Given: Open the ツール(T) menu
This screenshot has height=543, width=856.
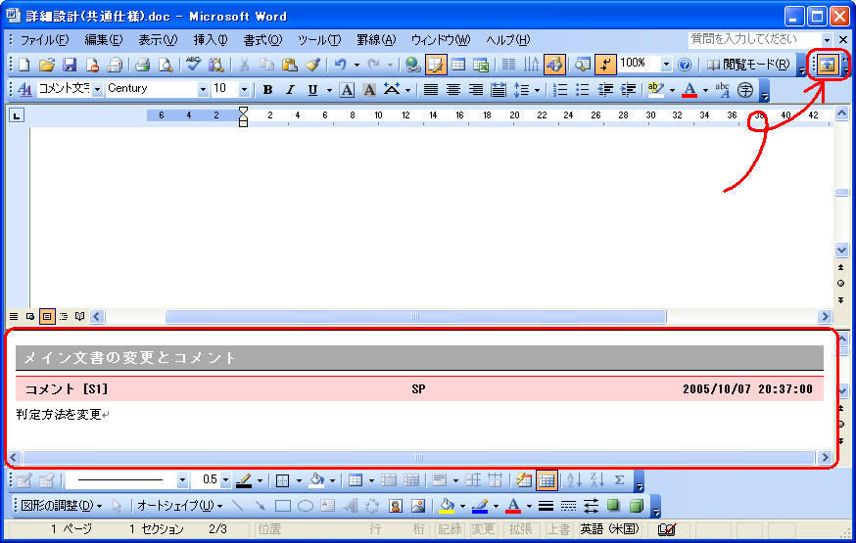Looking at the screenshot, I should pyautogui.click(x=318, y=40).
